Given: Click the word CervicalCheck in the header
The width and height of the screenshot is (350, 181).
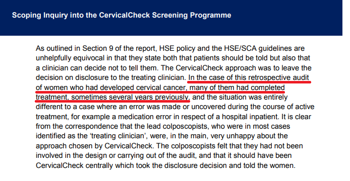Looking at the screenshot, I should click(125, 15).
